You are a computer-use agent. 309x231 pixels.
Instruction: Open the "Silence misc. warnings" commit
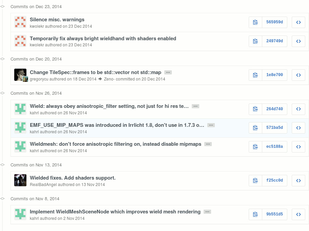click(x=57, y=20)
